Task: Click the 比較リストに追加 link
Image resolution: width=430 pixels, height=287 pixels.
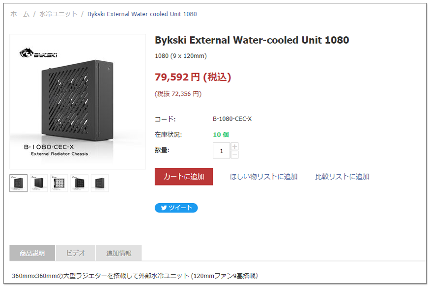Action: 342,177
